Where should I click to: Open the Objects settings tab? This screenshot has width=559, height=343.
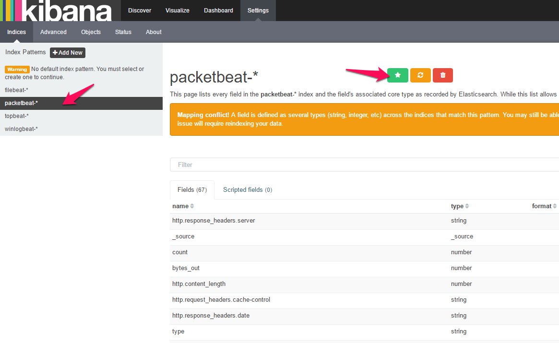[91, 32]
